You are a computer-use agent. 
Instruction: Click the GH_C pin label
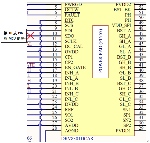point(125,89)
